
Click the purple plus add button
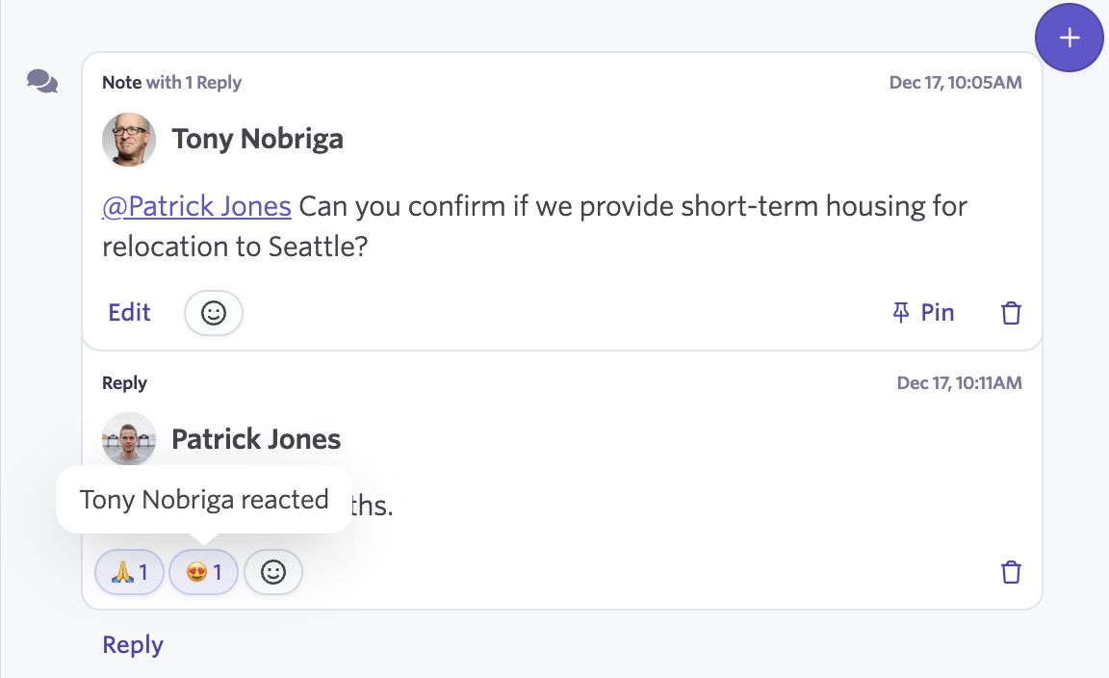coord(1069,38)
